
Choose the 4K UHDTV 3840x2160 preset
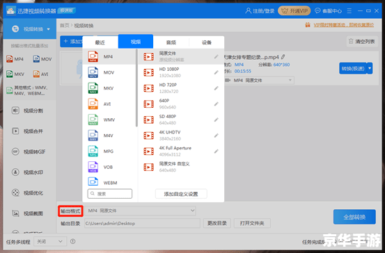pyautogui.click(x=181, y=136)
